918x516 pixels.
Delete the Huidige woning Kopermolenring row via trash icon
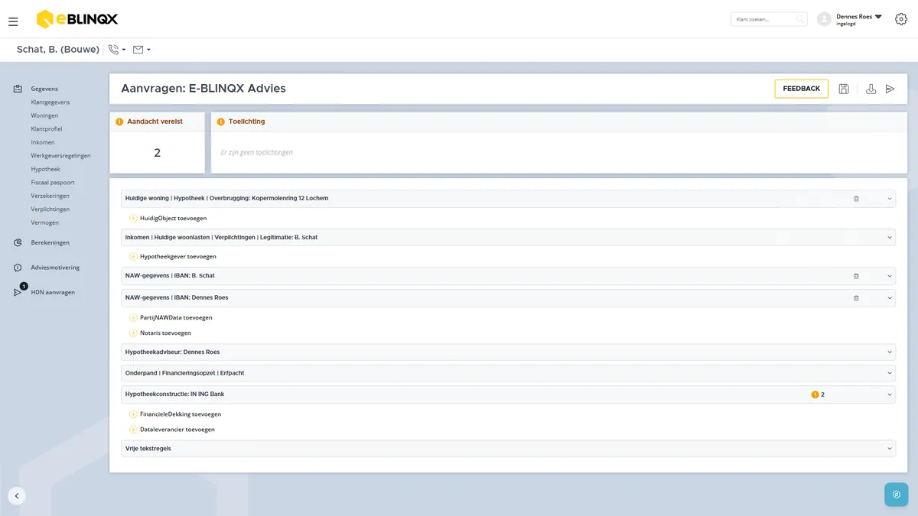click(856, 199)
